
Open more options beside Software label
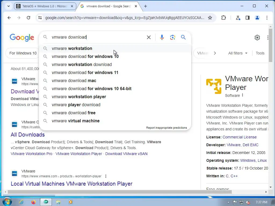tap(243, 95)
